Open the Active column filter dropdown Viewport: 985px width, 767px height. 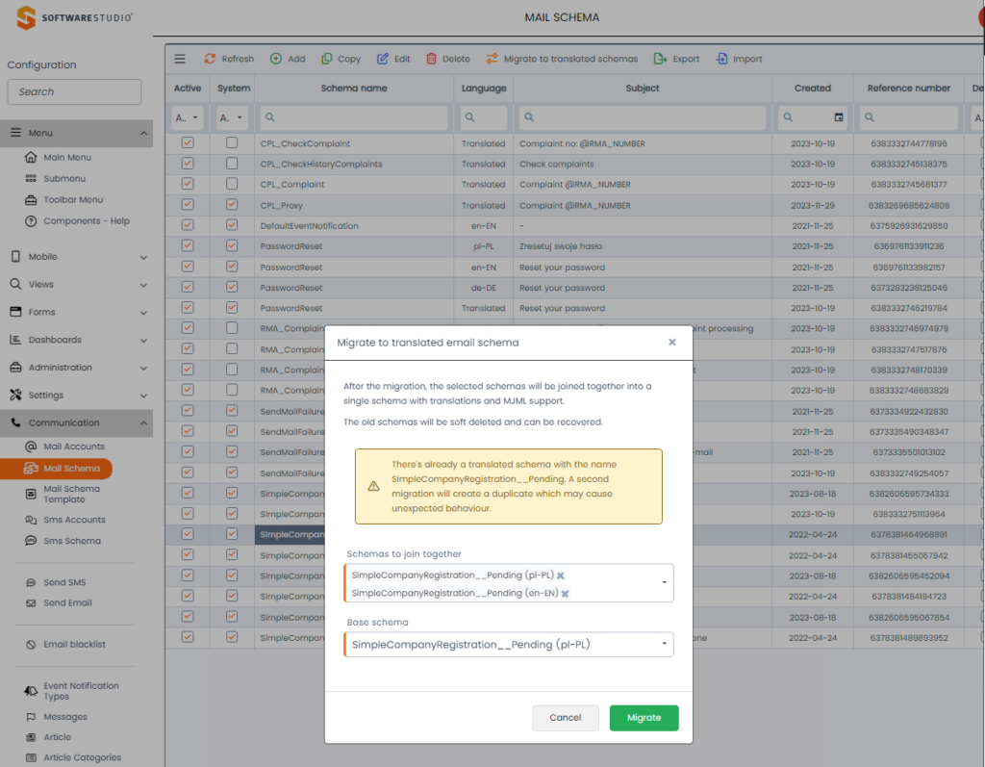pos(188,117)
